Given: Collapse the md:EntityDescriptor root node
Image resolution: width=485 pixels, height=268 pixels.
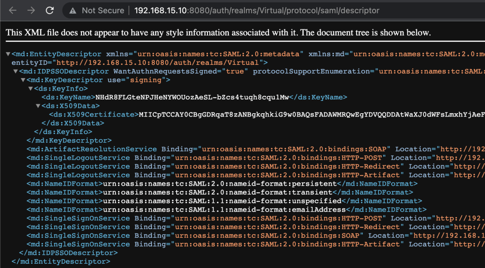Looking at the screenshot, I should 8,54.
